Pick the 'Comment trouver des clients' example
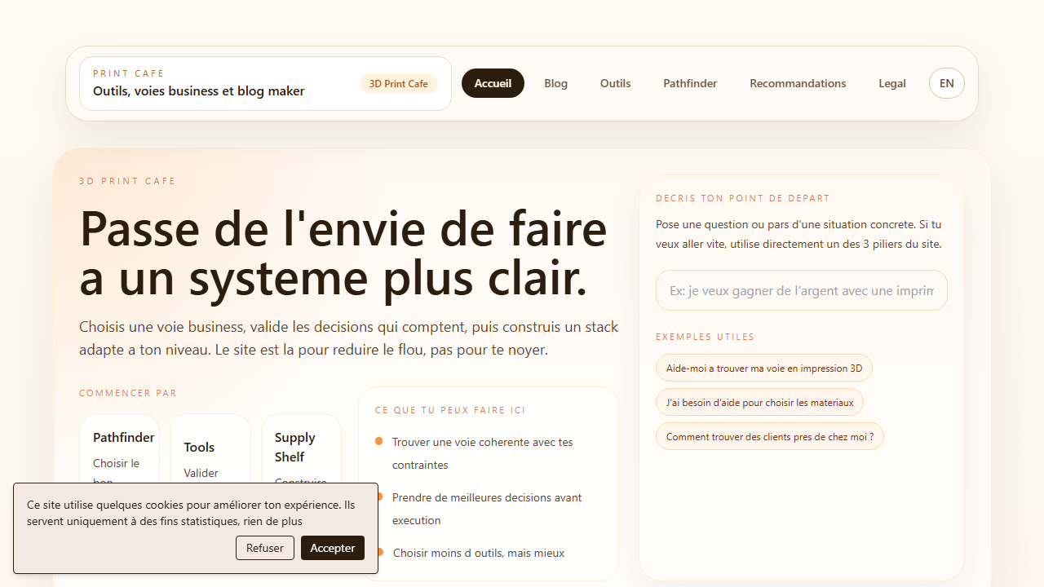 [x=769, y=436]
